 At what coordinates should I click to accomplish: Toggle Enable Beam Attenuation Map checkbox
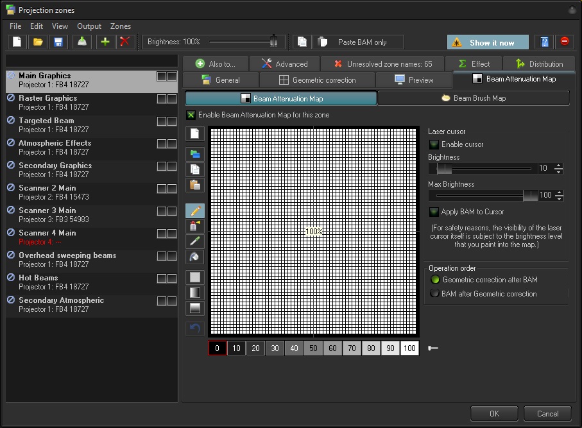[x=191, y=116]
